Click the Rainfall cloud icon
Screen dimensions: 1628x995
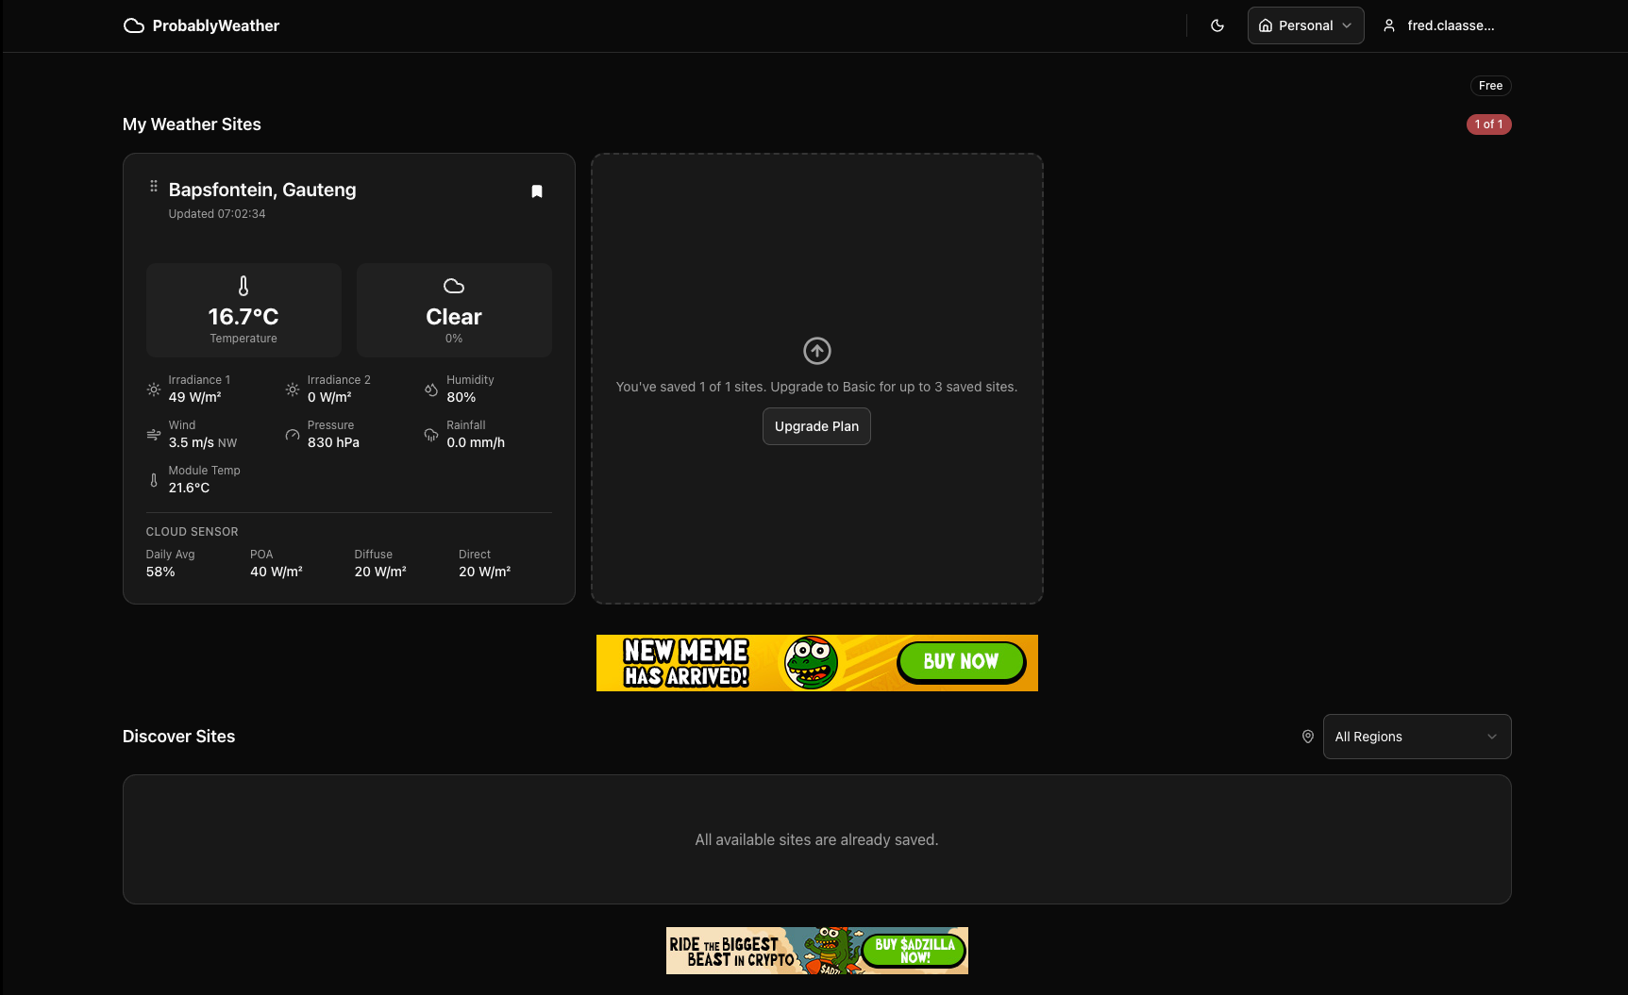click(x=431, y=435)
